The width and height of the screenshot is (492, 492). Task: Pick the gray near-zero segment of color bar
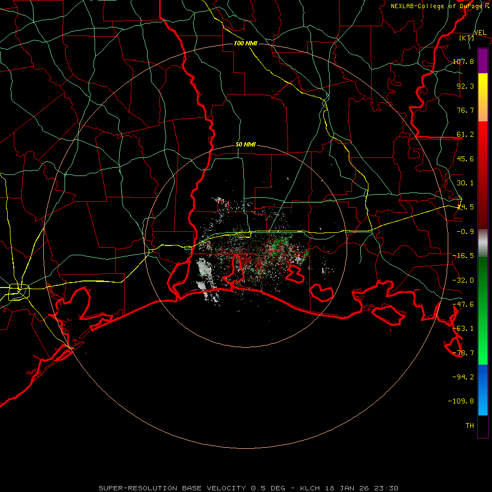point(483,243)
